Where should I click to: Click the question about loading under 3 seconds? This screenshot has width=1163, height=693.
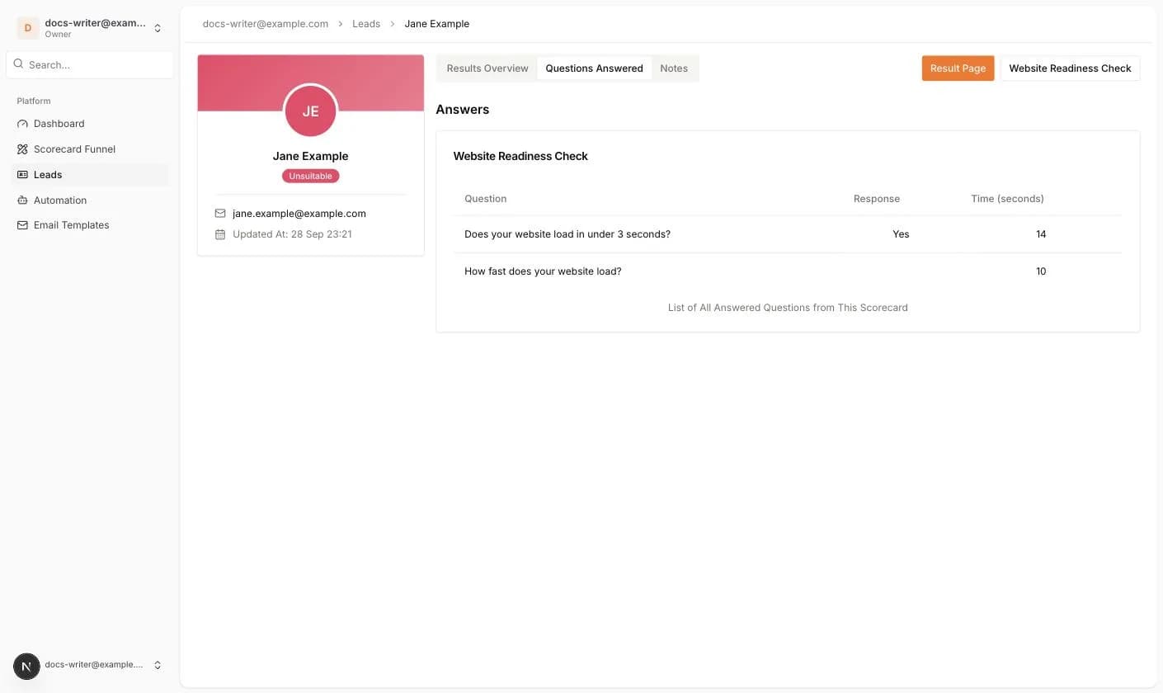(x=567, y=234)
